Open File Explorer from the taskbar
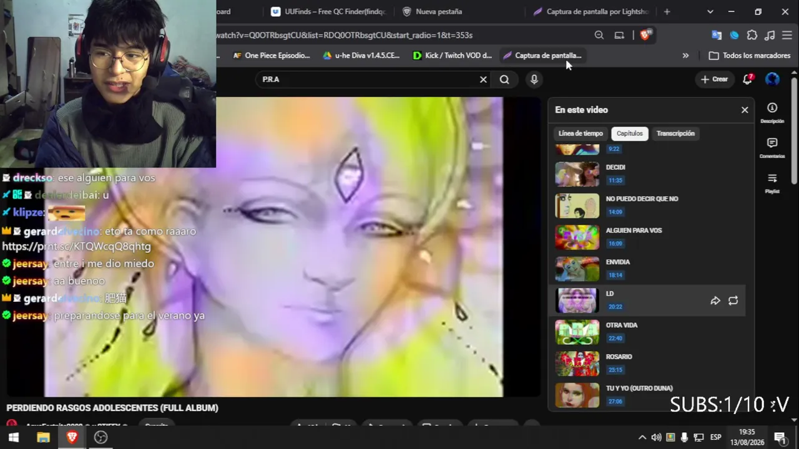799x449 pixels. 43,438
